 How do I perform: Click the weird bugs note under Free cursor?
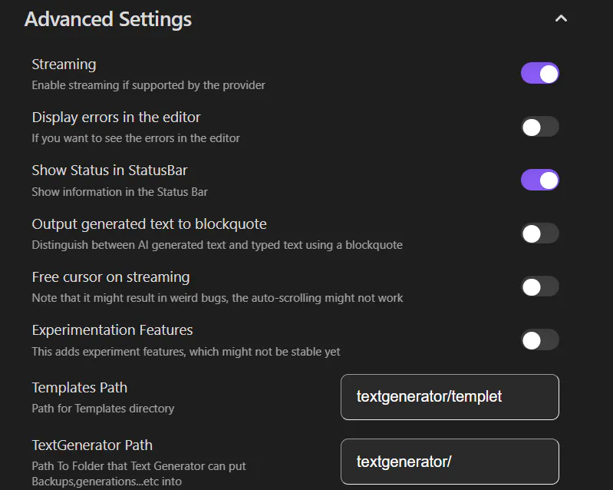[217, 298]
